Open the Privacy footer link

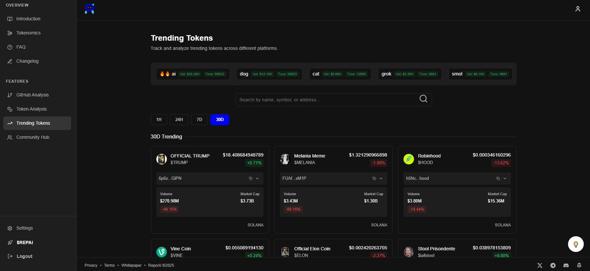91,265
